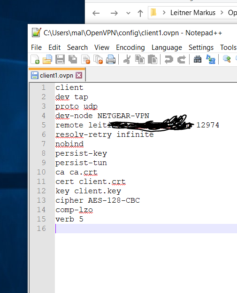The width and height of the screenshot is (237, 293).
Task: Click the Open file folder icon
Action: pyautogui.click(x=47, y=59)
